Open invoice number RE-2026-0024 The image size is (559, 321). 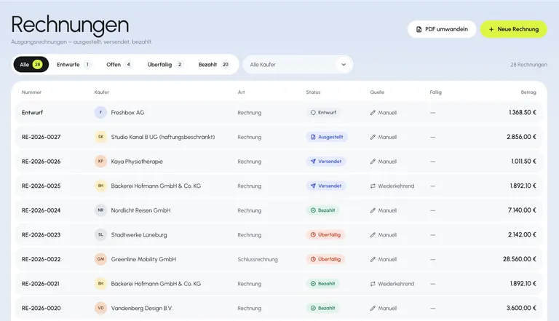[41, 210]
